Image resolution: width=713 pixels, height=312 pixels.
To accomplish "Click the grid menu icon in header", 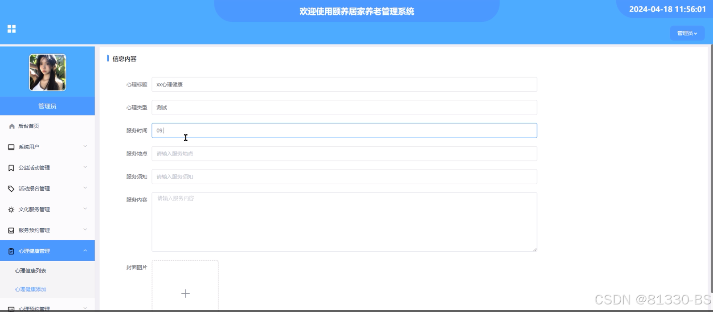I will 12,29.
